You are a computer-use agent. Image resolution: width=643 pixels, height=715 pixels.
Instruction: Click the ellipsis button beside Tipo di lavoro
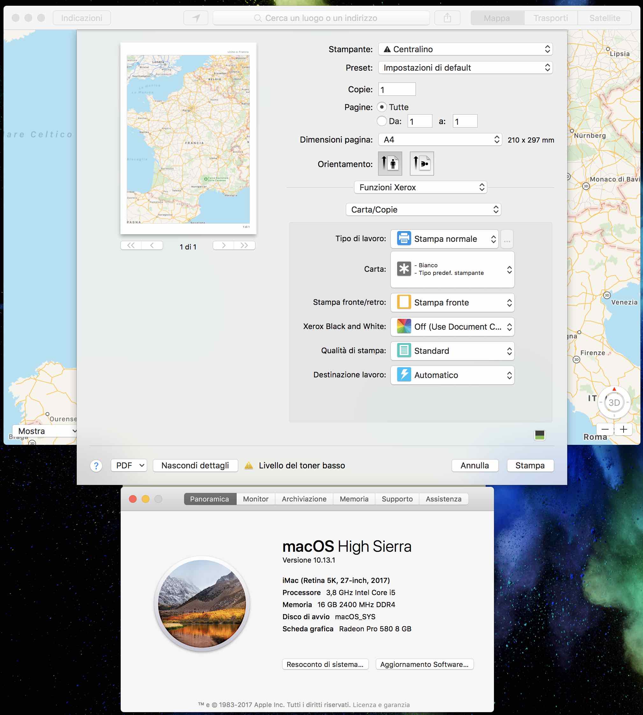[x=507, y=239]
